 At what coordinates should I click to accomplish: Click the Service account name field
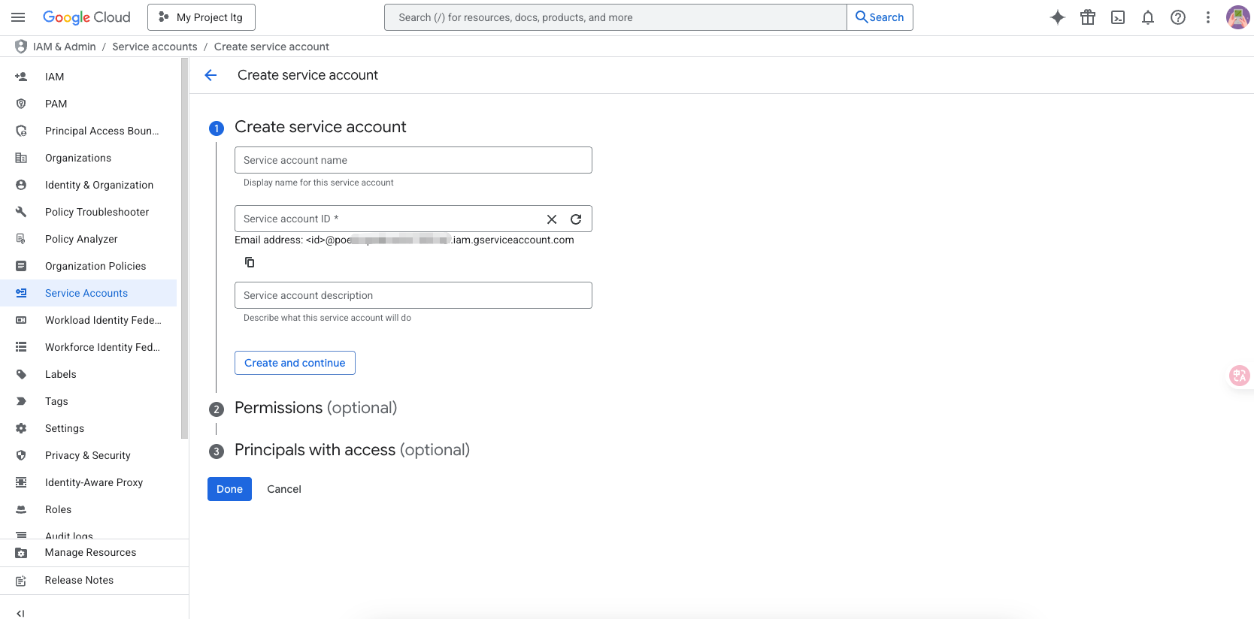point(413,160)
